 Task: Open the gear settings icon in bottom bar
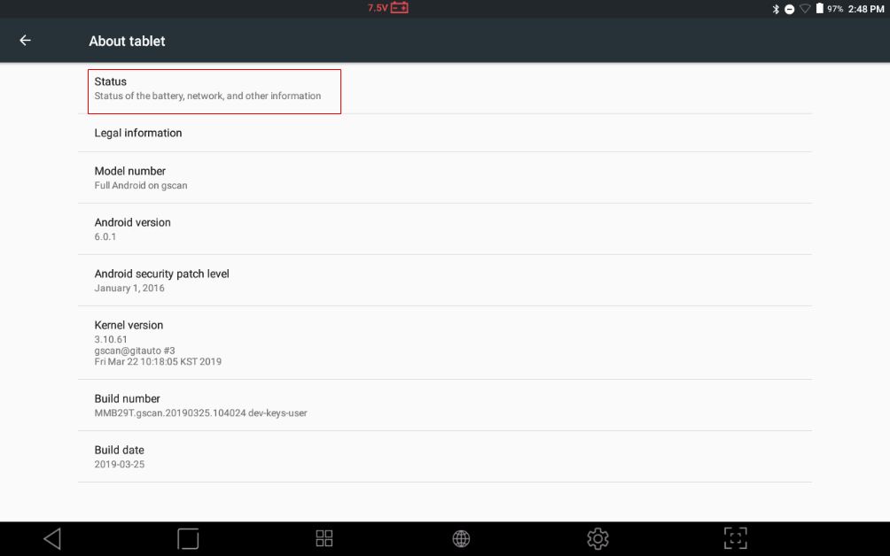coord(597,538)
